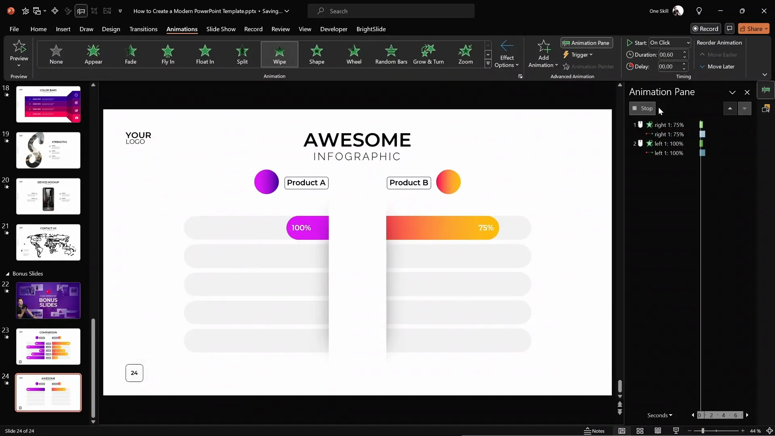Open Effect Options menu
Viewport: 775px width, 436px height.
click(x=507, y=54)
